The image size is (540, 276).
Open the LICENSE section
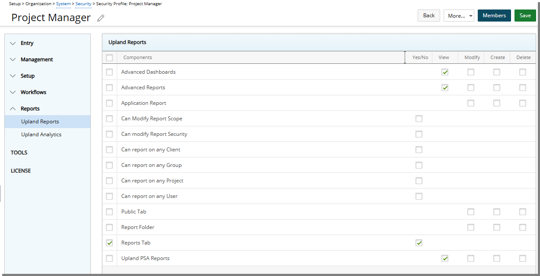(x=20, y=170)
